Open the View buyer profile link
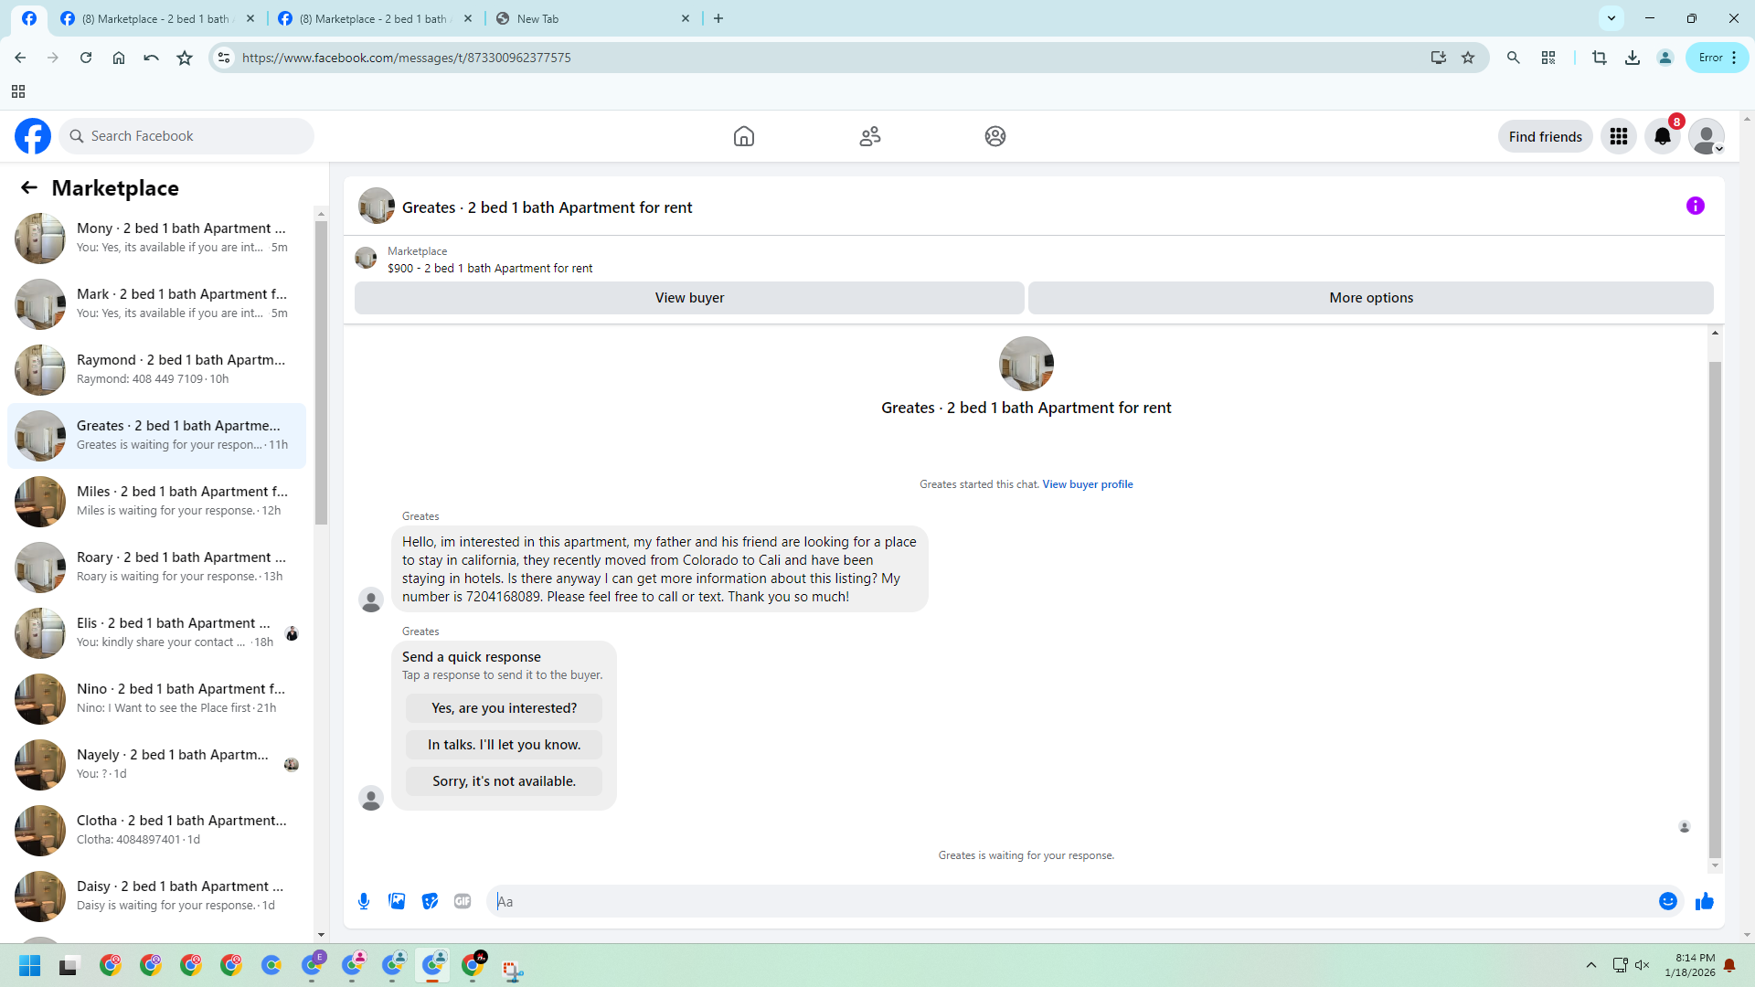The height and width of the screenshot is (987, 1755). coord(1087,484)
